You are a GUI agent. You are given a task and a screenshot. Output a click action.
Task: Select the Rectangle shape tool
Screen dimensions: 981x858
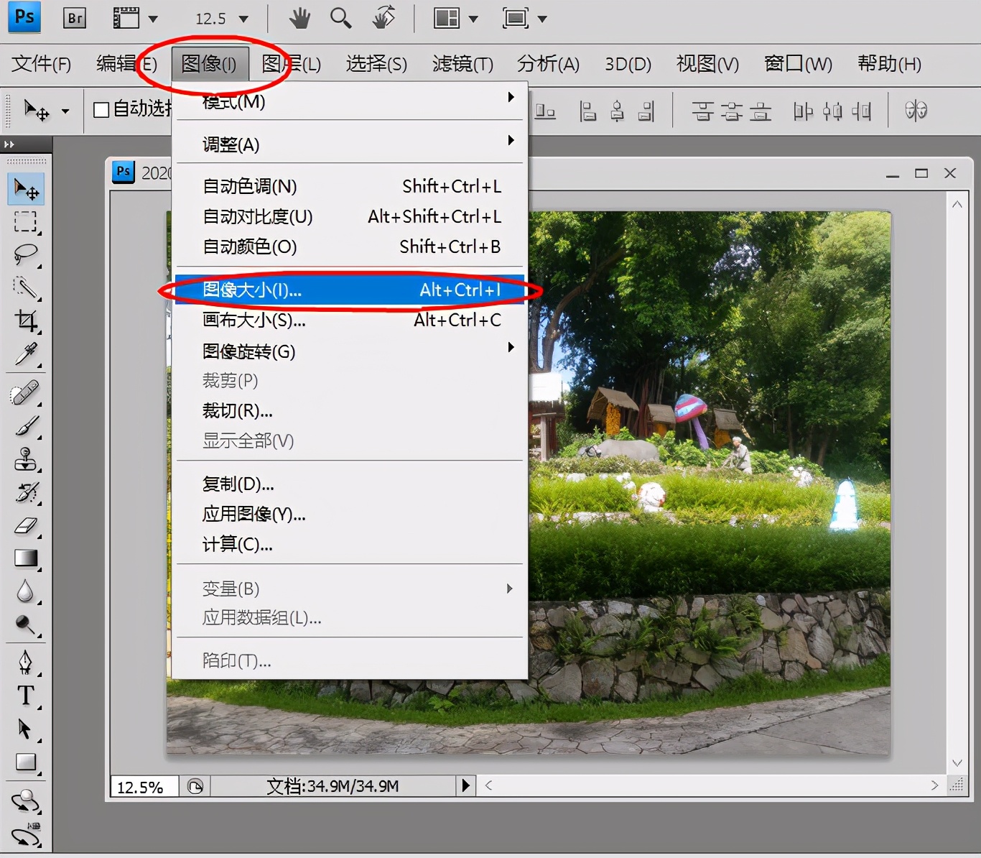pos(27,762)
